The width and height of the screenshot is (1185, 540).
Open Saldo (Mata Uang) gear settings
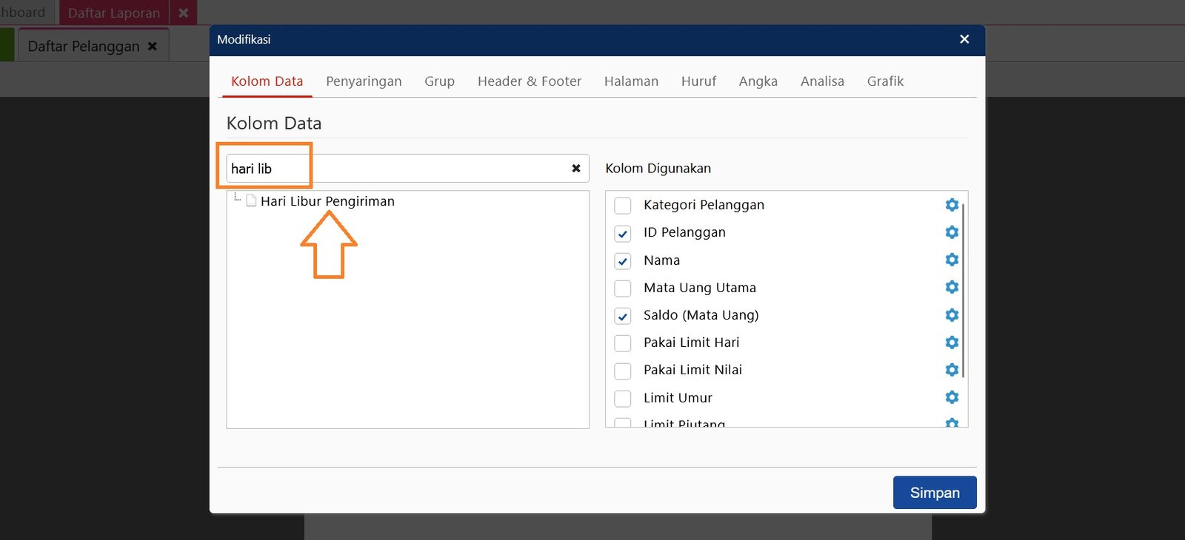952,315
